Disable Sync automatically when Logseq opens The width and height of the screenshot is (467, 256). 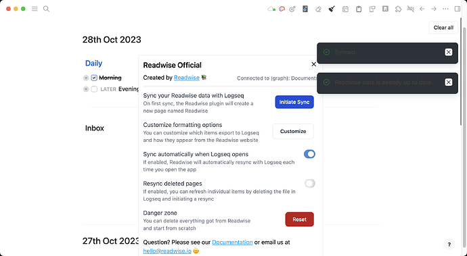pyautogui.click(x=309, y=154)
